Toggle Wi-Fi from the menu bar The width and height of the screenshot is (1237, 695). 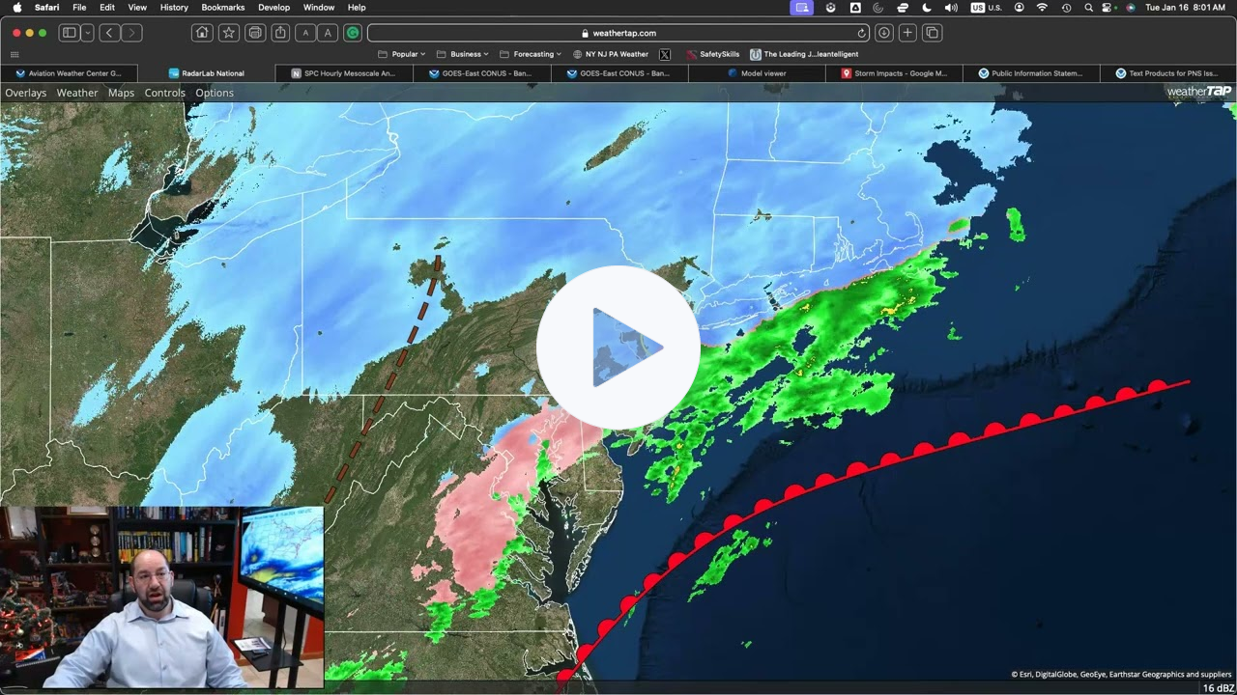(x=1041, y=7)
